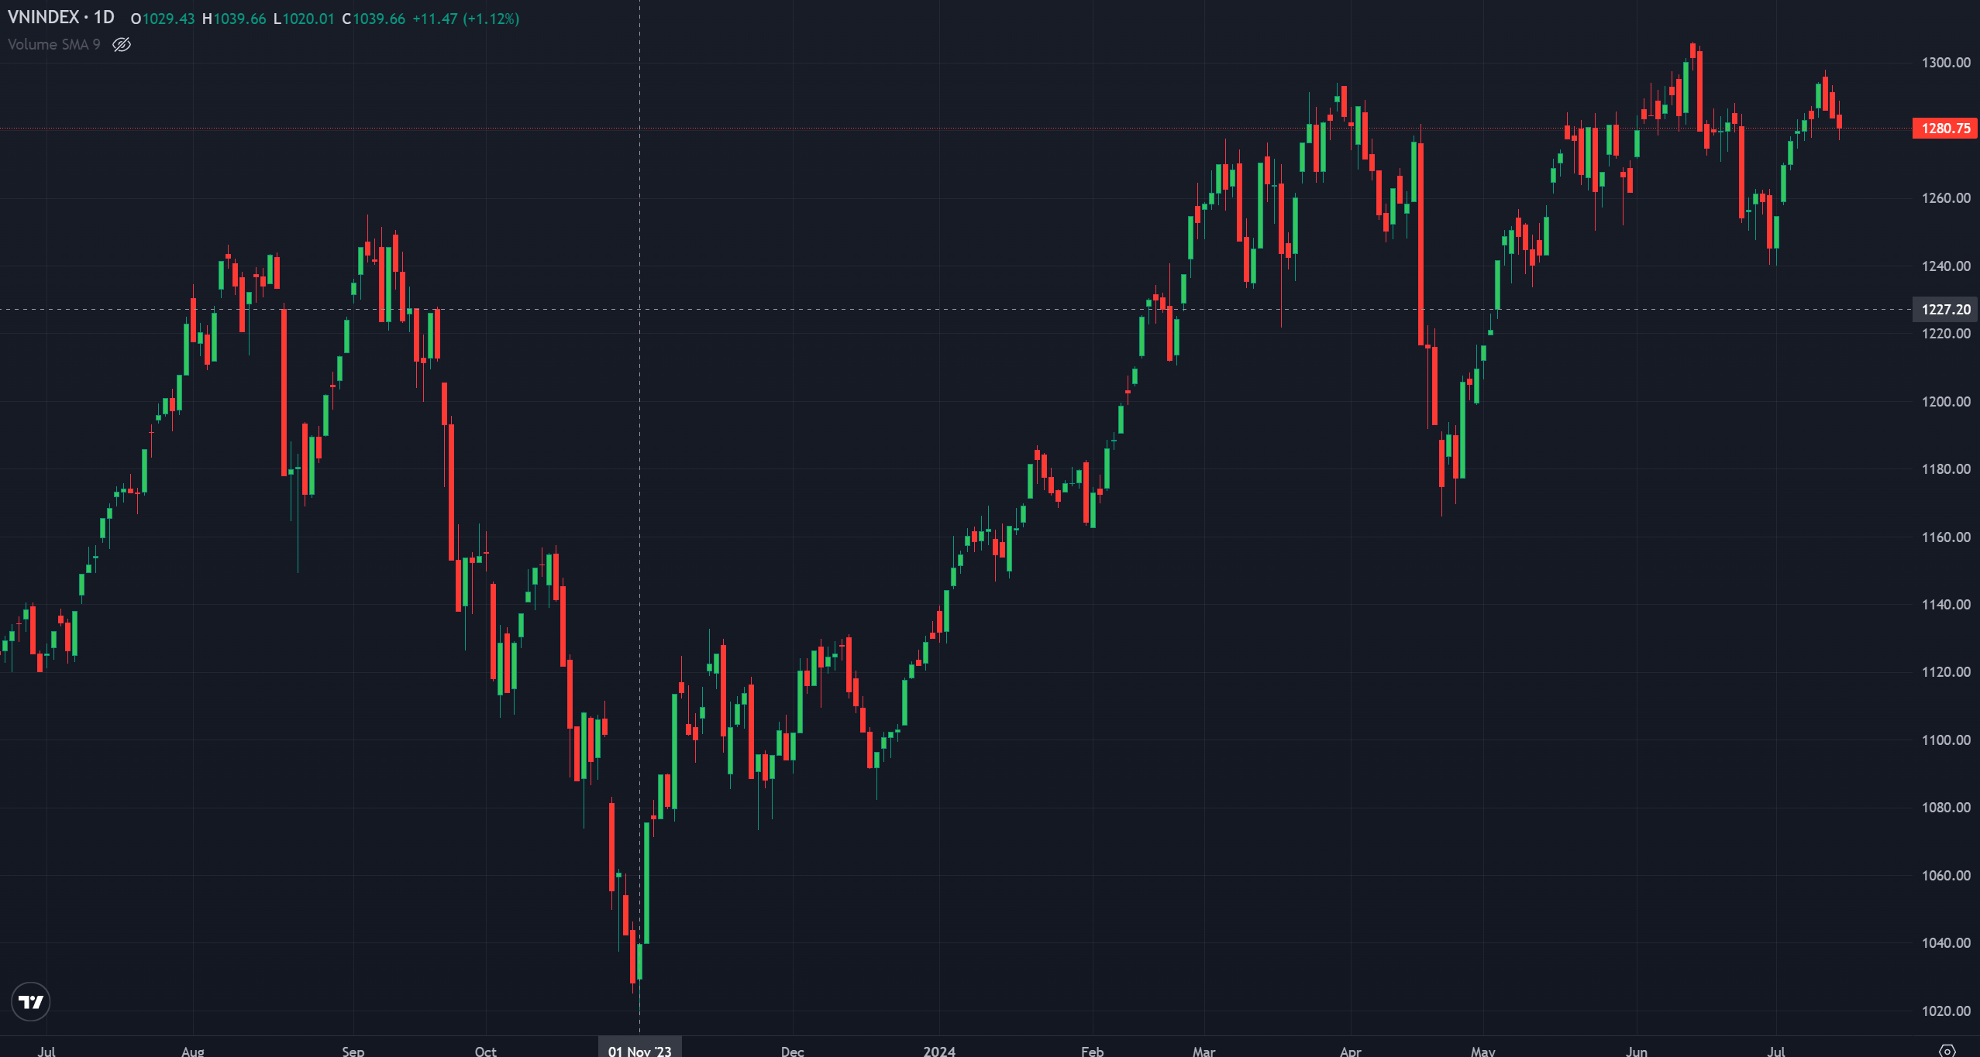The width and height of the screenshot is (1980, 1057).
Task: Click the red last-price label 1280.75
Action: (x=1945, y=129)
